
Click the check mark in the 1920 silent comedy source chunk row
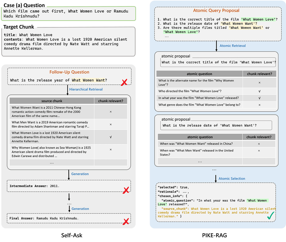click(x=110, y=137)
